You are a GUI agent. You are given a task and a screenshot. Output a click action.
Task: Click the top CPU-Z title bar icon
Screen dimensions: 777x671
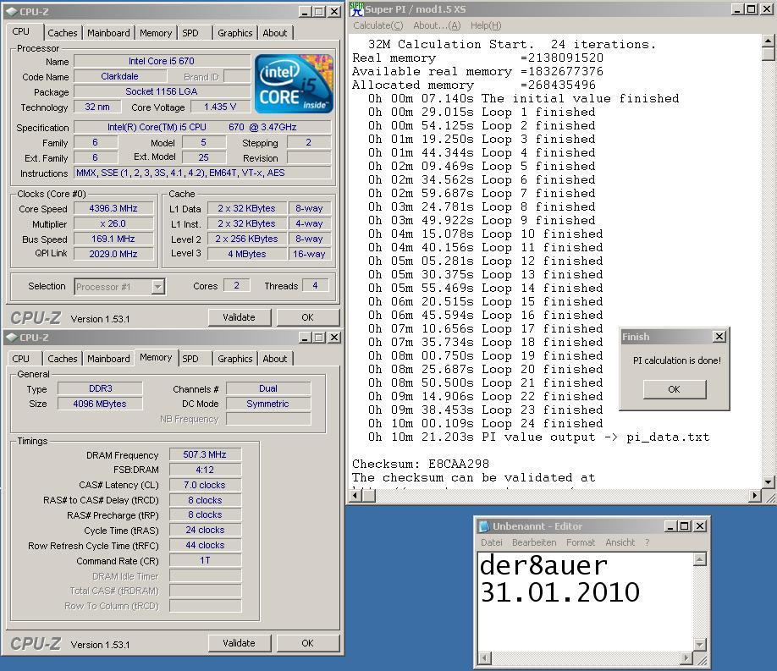click(x=11, y=11)
